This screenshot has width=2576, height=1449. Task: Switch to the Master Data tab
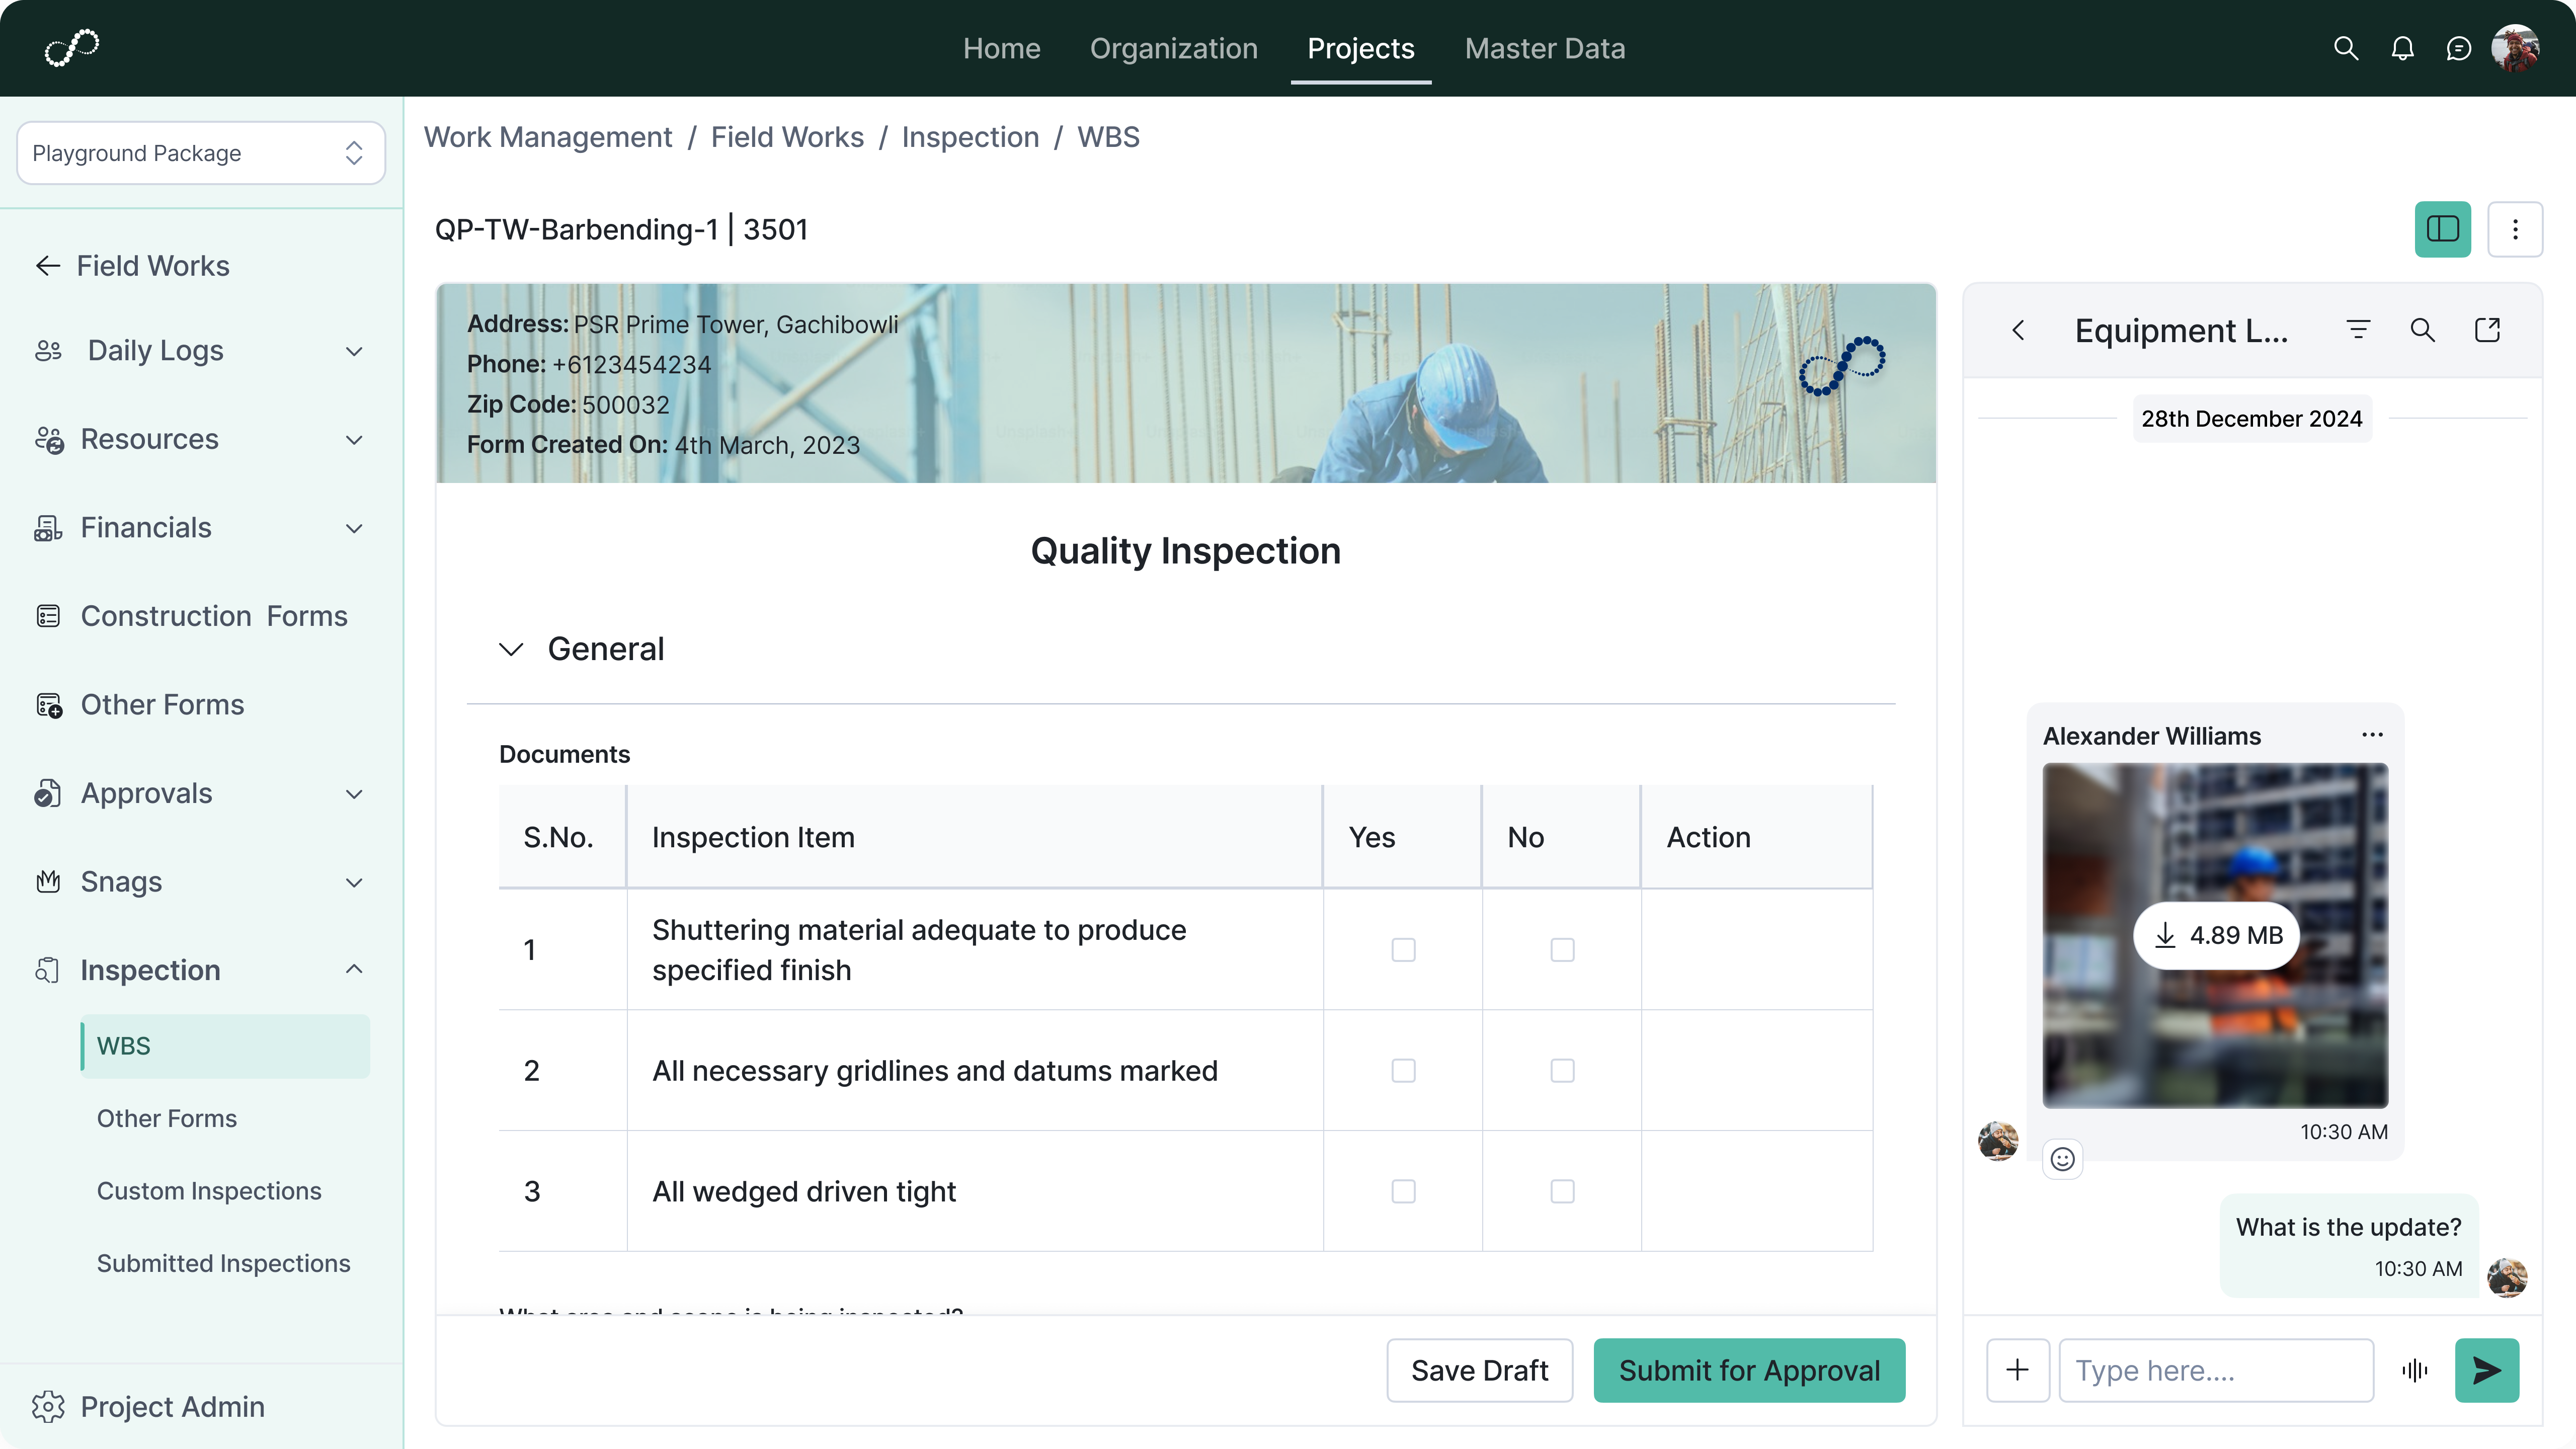(1544, 48)
